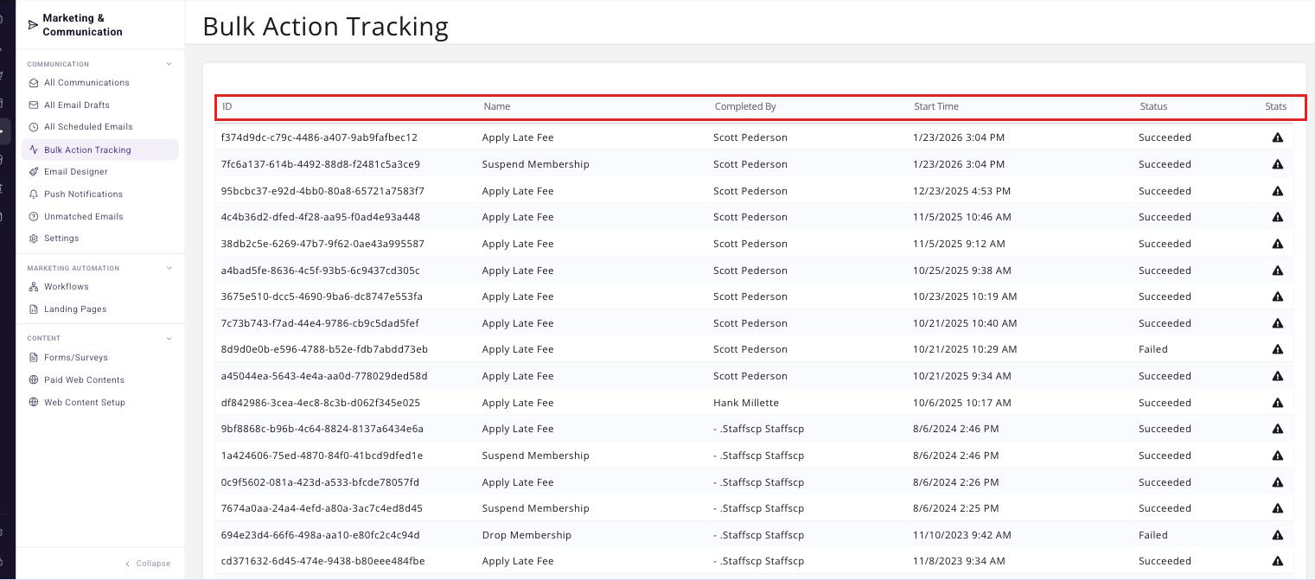
Task: View stats icon for 7674a0aa row
Action: [1277, 508]
